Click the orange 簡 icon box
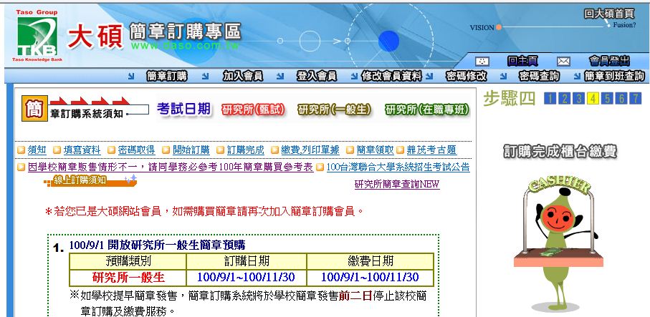The image size is (650, 317). coord(34,109)
